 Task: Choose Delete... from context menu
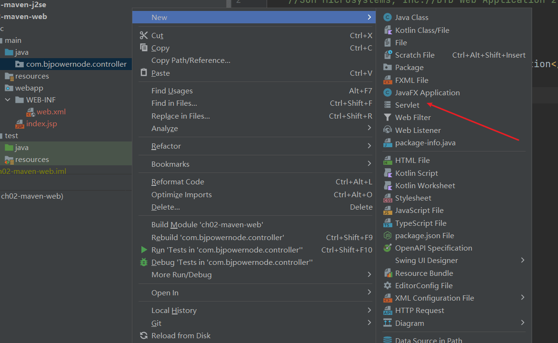tap(254, 207)
